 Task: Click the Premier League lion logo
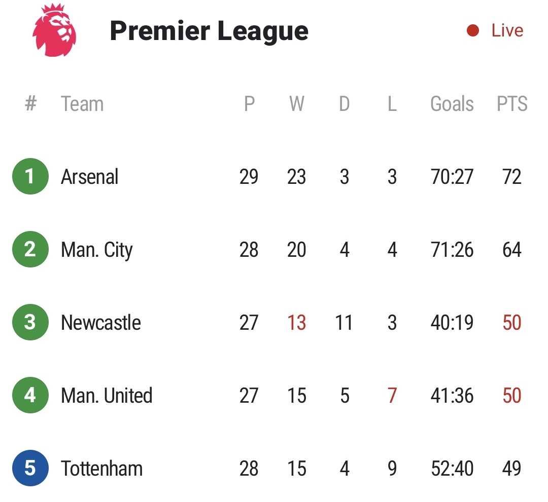54,30
